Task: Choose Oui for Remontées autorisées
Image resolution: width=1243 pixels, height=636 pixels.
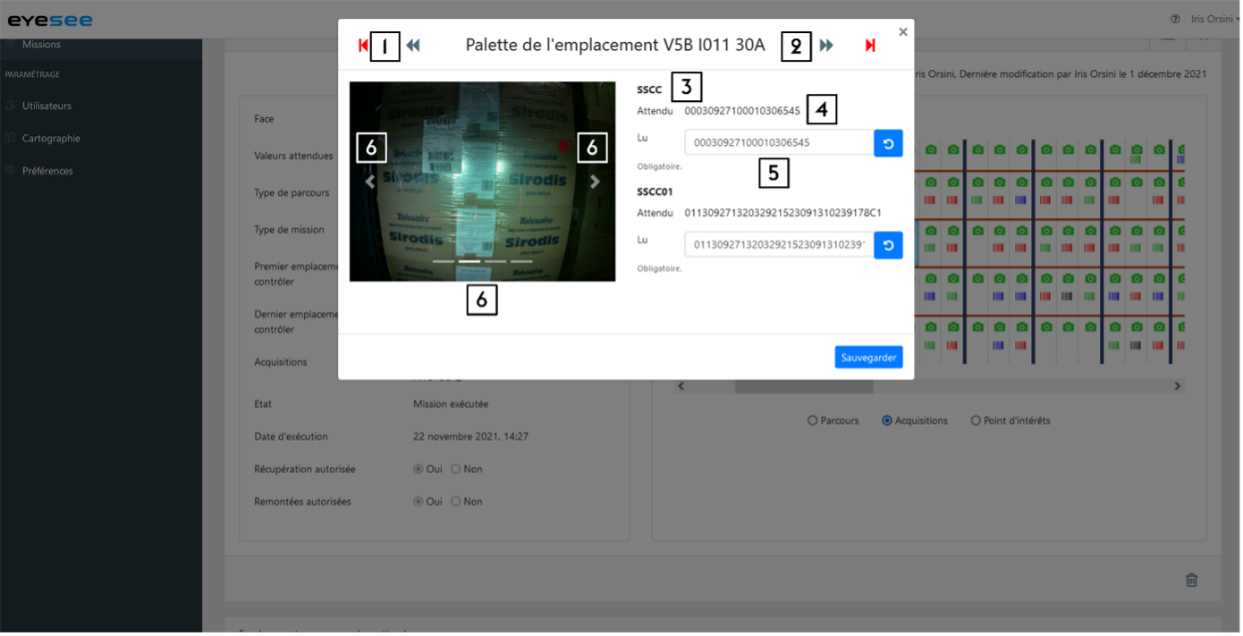Action: [419, 502]
